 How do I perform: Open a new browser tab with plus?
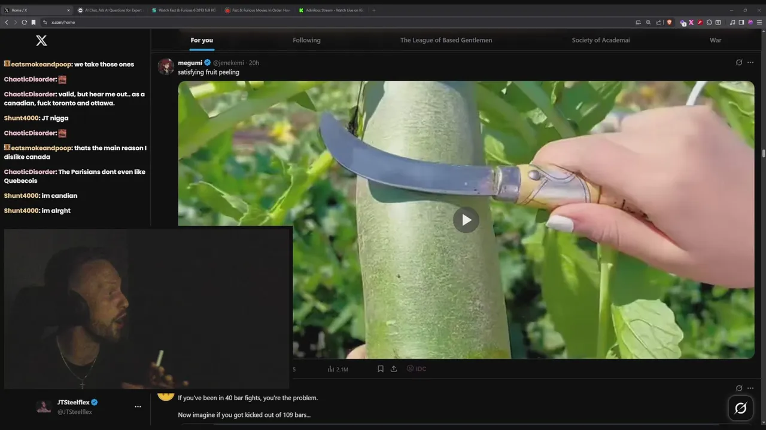[x=374, y=10]
